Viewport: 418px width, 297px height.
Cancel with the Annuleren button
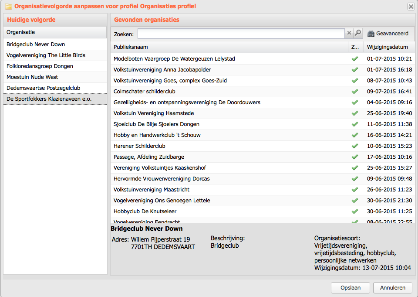(393, 288)
